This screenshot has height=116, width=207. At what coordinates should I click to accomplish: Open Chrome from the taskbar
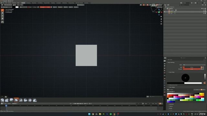coord(93,114)
